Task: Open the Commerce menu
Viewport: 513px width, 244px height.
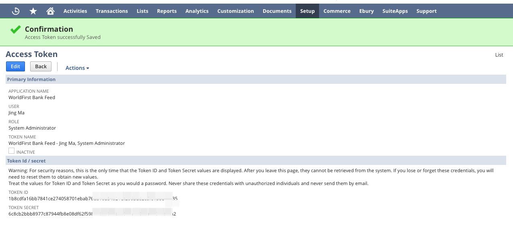Action: coord(337,11)
